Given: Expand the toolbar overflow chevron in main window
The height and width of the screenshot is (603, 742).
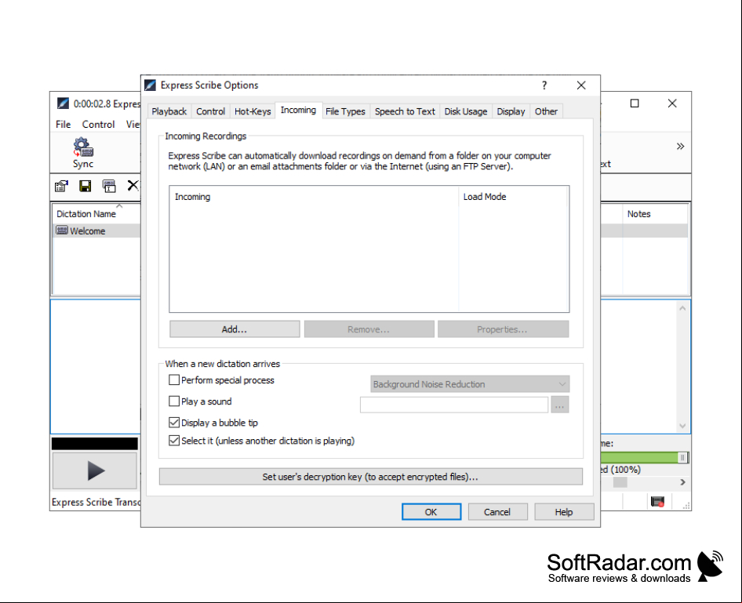Looking at the screenshot, I should [681, 146].
